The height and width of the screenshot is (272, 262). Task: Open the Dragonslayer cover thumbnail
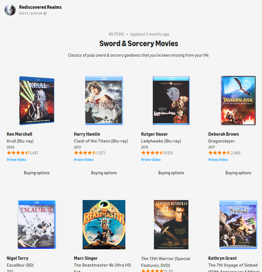(x=238, y=101)
